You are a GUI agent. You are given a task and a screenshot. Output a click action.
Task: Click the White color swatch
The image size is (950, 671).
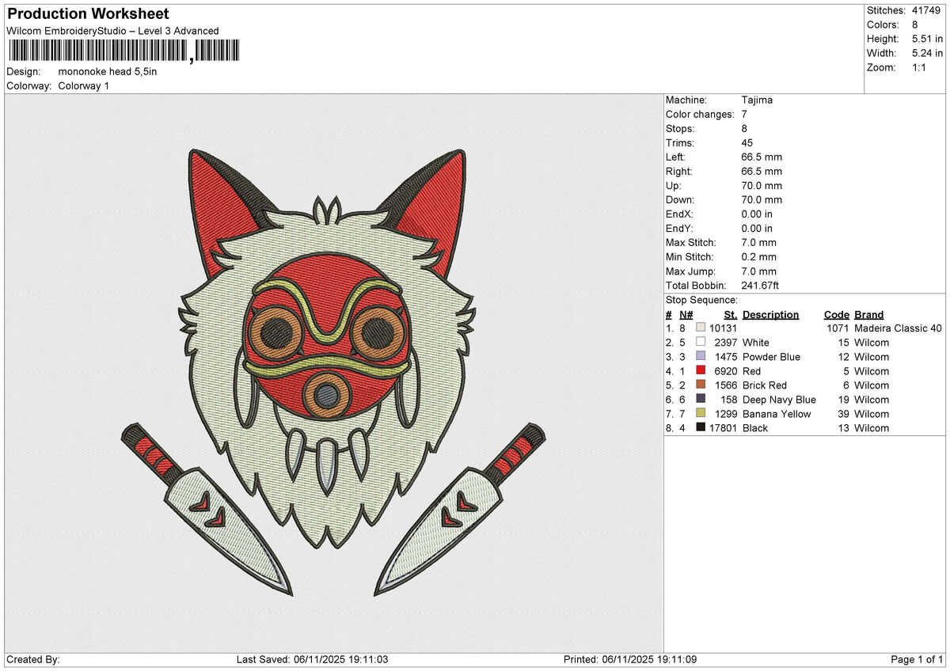point(701,343)
